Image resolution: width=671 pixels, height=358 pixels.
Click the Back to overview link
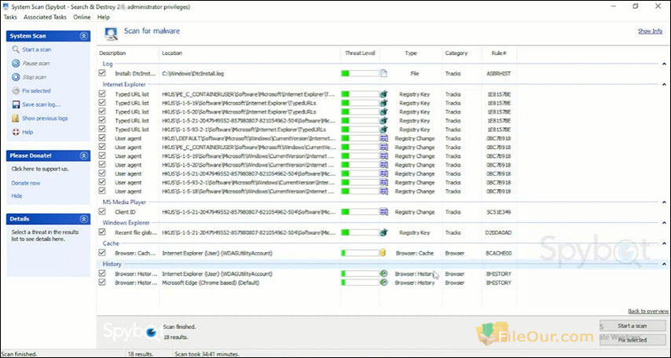[x=648, y=311]
